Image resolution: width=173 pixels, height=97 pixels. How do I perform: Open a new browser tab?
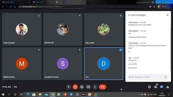click(x=65, y=2)
